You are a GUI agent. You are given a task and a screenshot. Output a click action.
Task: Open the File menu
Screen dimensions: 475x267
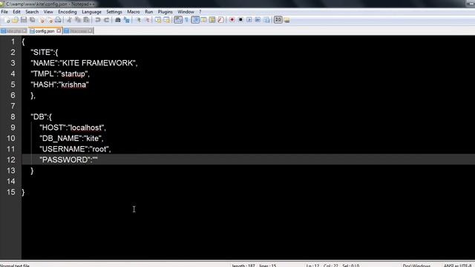[x=4, y=12]
